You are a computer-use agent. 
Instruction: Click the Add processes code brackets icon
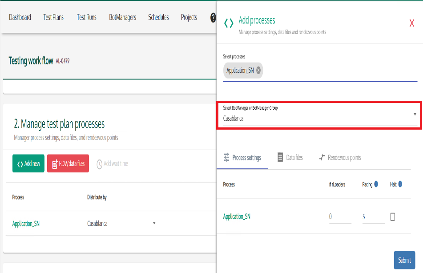click(x=229, y=23)
